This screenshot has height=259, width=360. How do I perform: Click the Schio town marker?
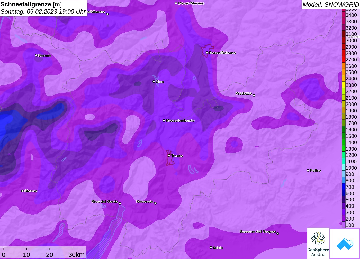[x=211, y=247]
